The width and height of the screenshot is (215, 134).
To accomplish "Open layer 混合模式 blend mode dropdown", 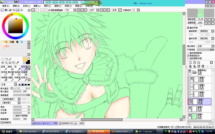I will [212, 46].
